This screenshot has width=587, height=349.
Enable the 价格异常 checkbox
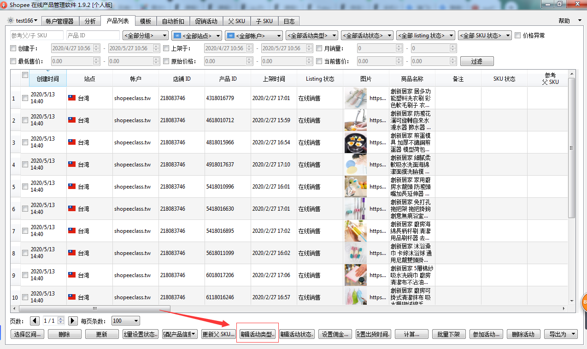(x=518, y=35)
